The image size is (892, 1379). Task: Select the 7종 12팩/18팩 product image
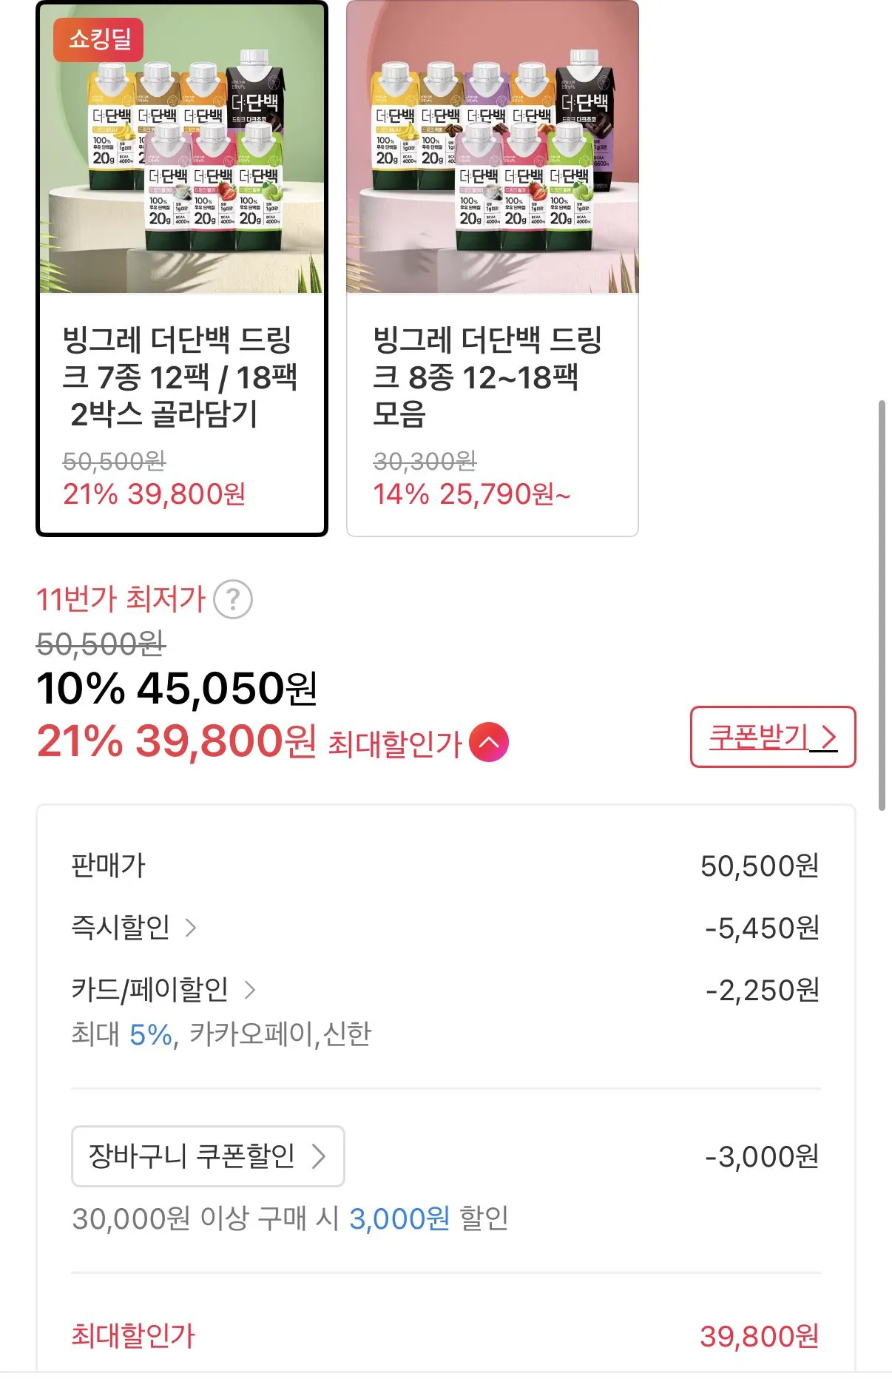[182, 149]
